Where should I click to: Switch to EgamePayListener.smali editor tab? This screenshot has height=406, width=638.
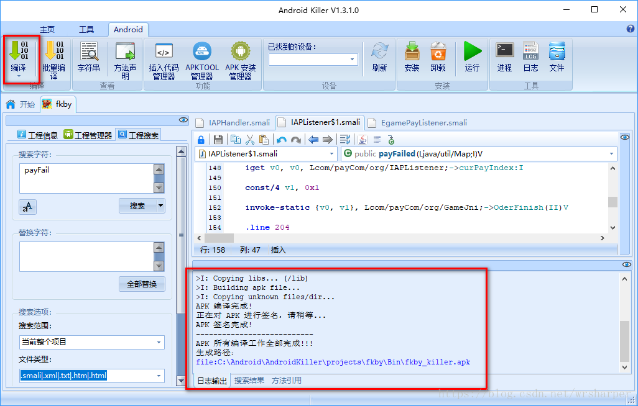click(x=418, y=123)
